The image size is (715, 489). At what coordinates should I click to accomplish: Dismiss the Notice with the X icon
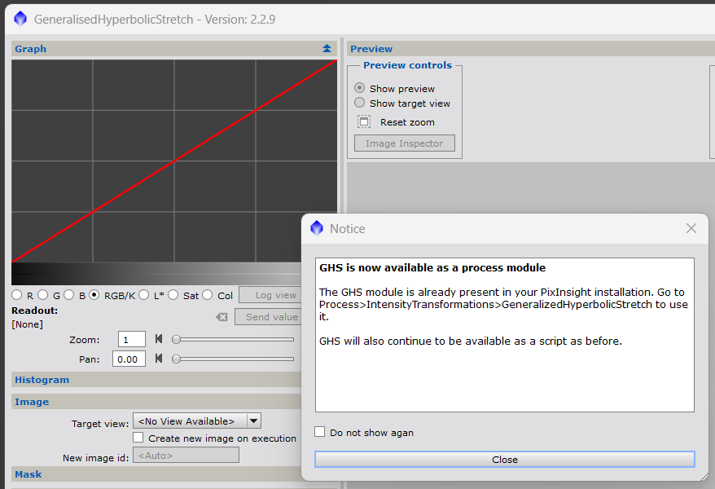pyautogui.click(x=691, y=228)
